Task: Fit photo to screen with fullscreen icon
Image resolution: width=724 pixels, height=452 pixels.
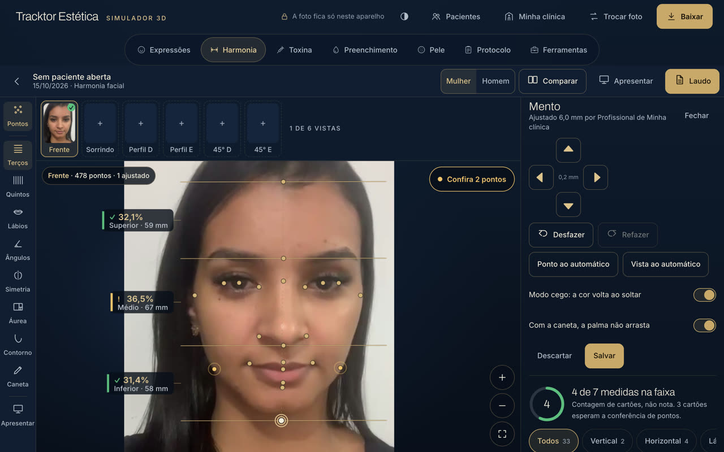Action: 502,434
